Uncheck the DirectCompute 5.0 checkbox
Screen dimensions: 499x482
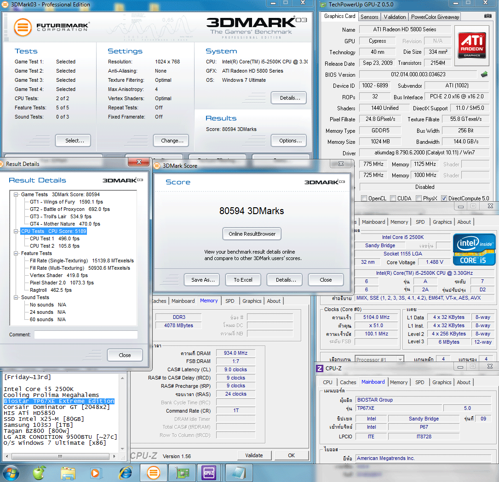tap(444, 198)
